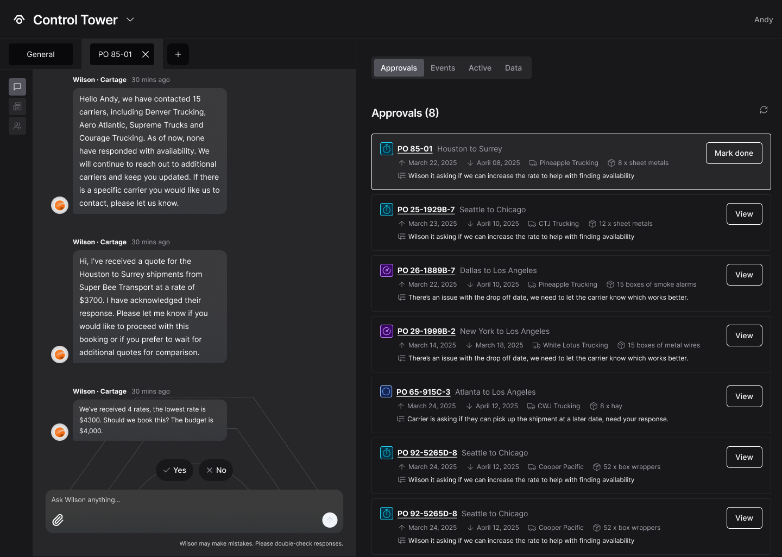The height and width of the screenshot is (557, 782).
Task: Click status icon for PO 65-915C-3
Action: (x=386, y=391)
